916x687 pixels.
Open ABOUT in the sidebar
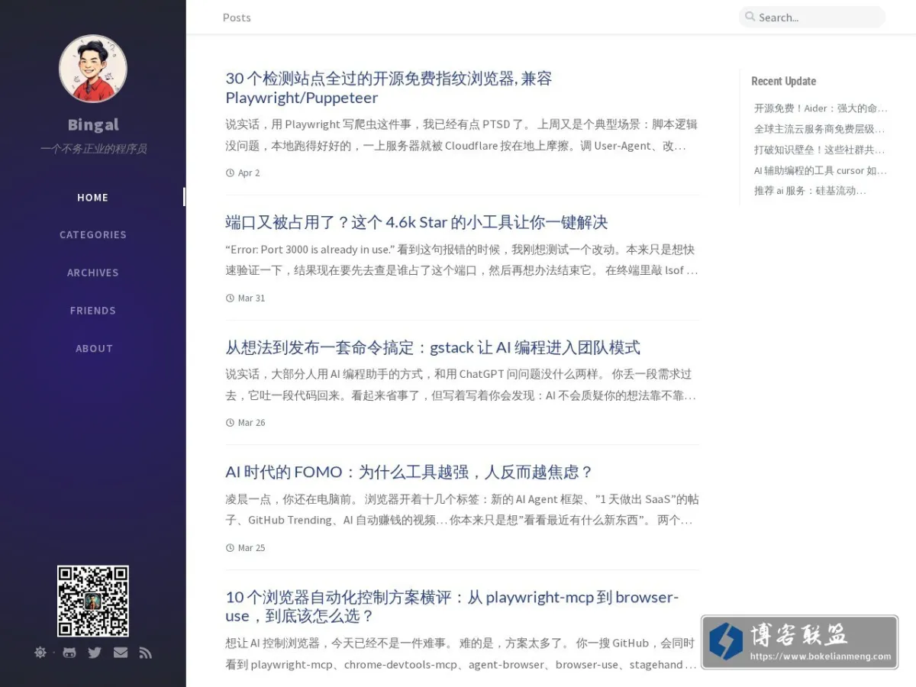point(94,348)
